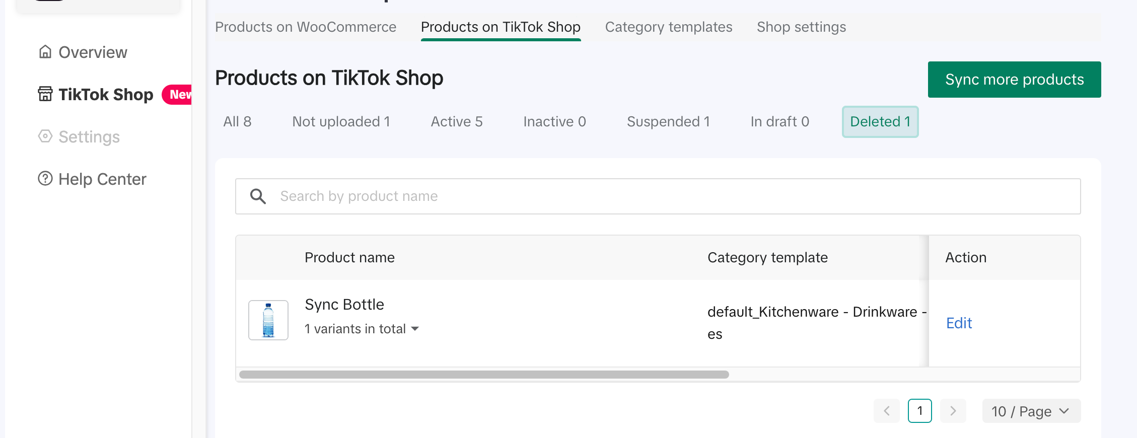
Task: Open the 10 / Page dropdown
Action: click(x=1031, y=411)
